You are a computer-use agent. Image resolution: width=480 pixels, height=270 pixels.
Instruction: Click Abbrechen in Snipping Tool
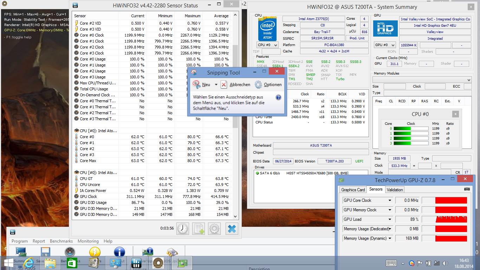point(235,85)
